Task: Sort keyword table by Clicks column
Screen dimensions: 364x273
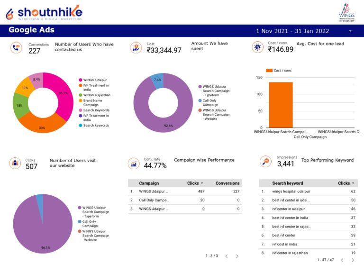Action: click(x=346, y=183)
